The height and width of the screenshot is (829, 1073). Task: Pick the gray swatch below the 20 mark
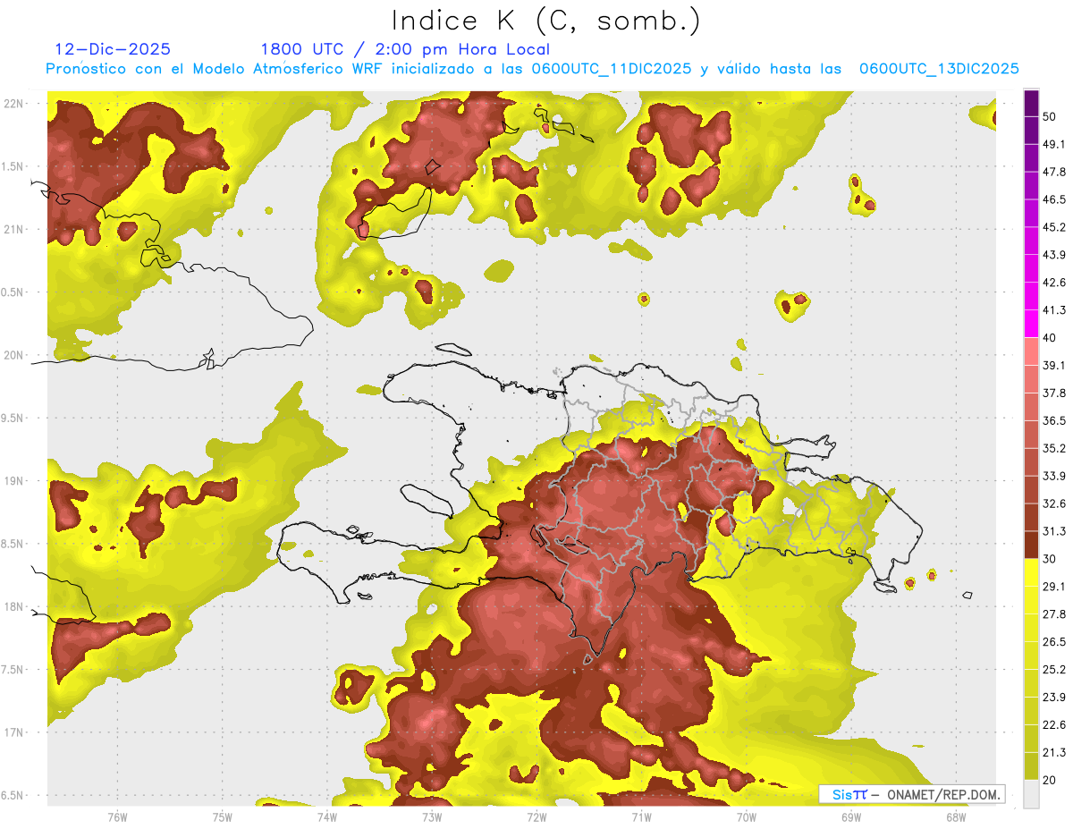click(1031, 794)
